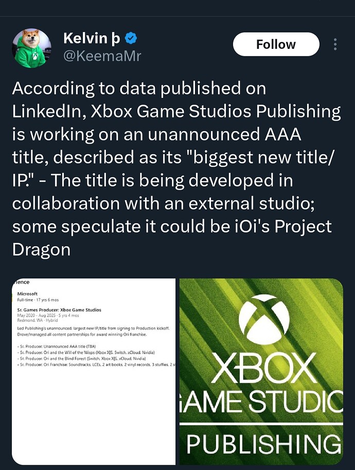Open the LinkedIn screenshot attachment
This screenshot has height=470, width=355.
93,371
